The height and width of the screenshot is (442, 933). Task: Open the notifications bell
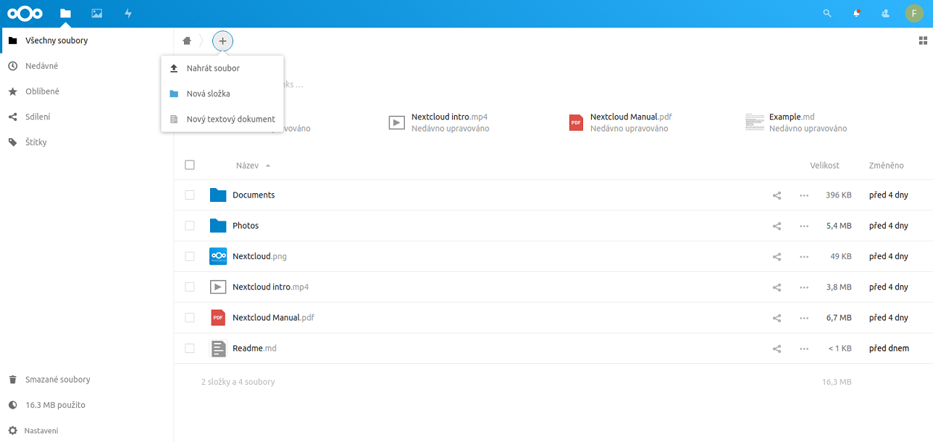(857, 13)
